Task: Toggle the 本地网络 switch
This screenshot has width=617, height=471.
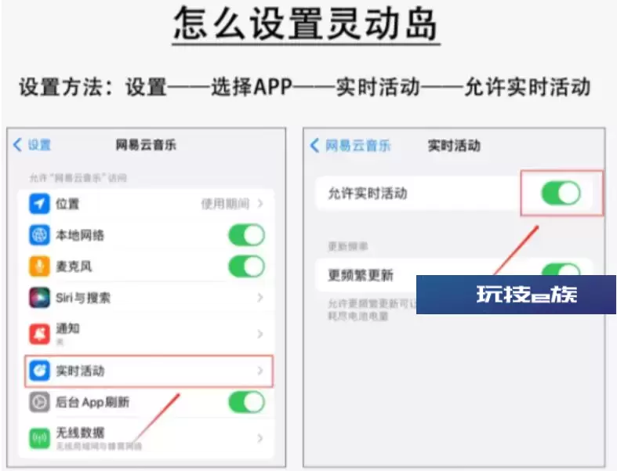Action: pos(246,235)
